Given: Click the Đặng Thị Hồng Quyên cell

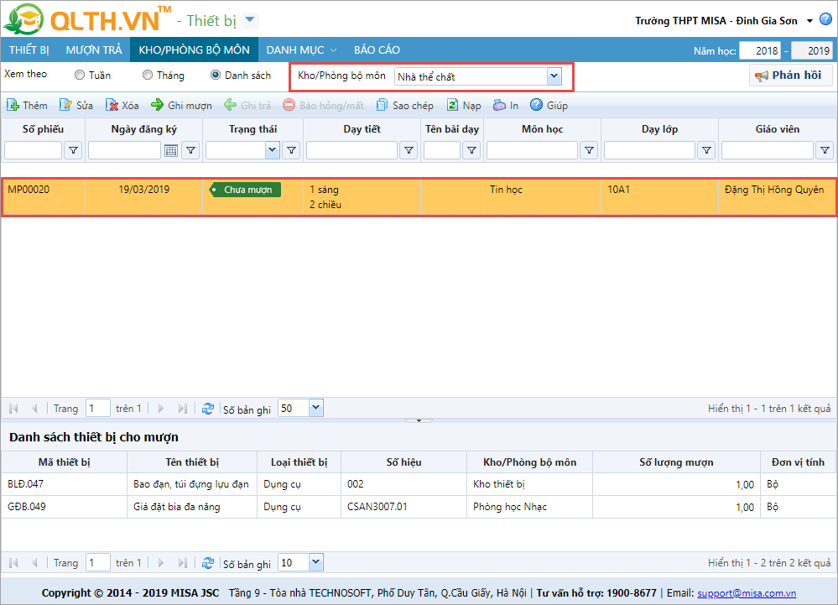Looking at the screenshot, I should 777,197.
